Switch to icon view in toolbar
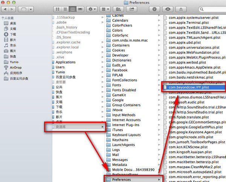 [x=58, y=9]
